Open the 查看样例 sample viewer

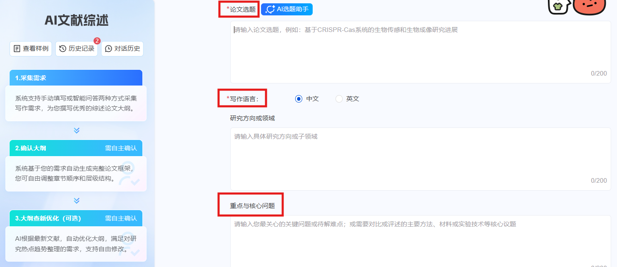31,49
